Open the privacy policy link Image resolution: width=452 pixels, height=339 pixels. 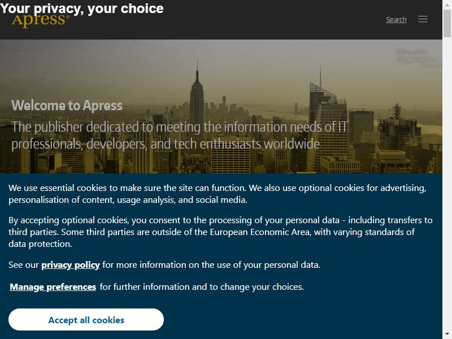coord(71,264)
